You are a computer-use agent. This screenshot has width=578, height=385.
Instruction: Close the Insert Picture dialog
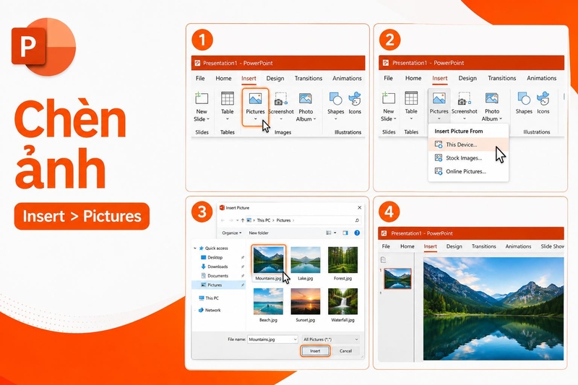[x=359, y=208]
